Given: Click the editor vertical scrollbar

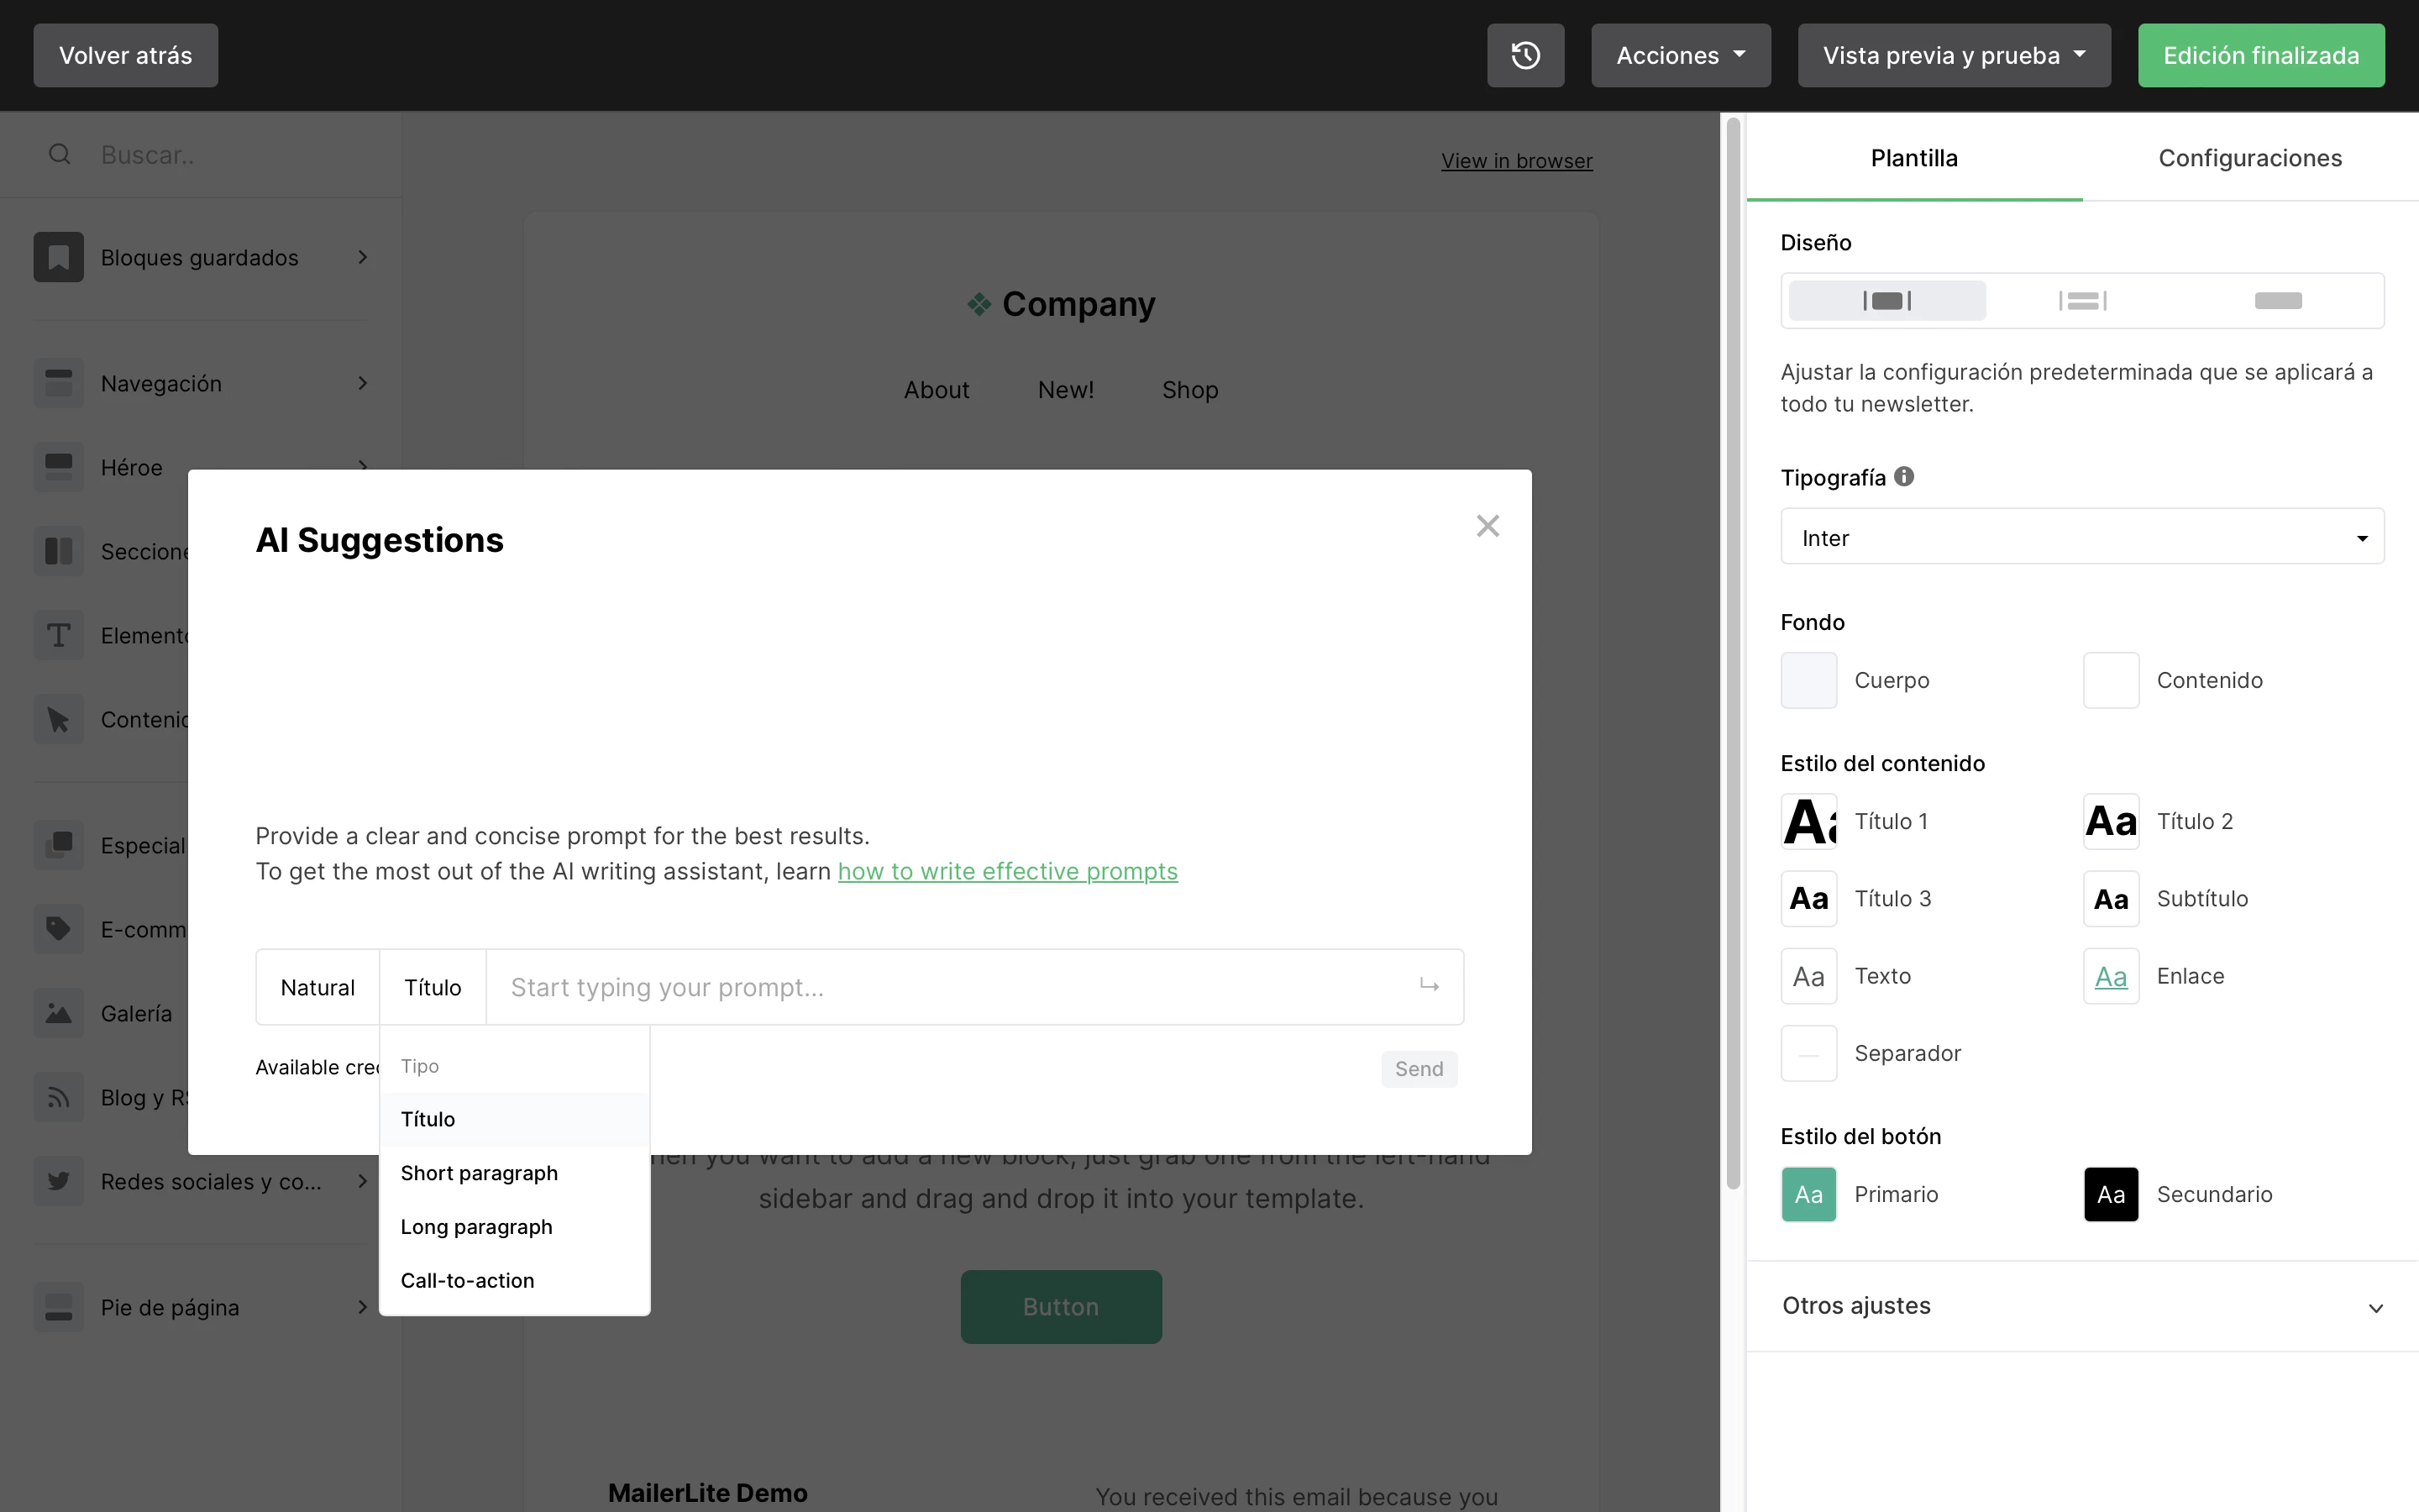Looking at the screenshot, I should [1734, 652].
